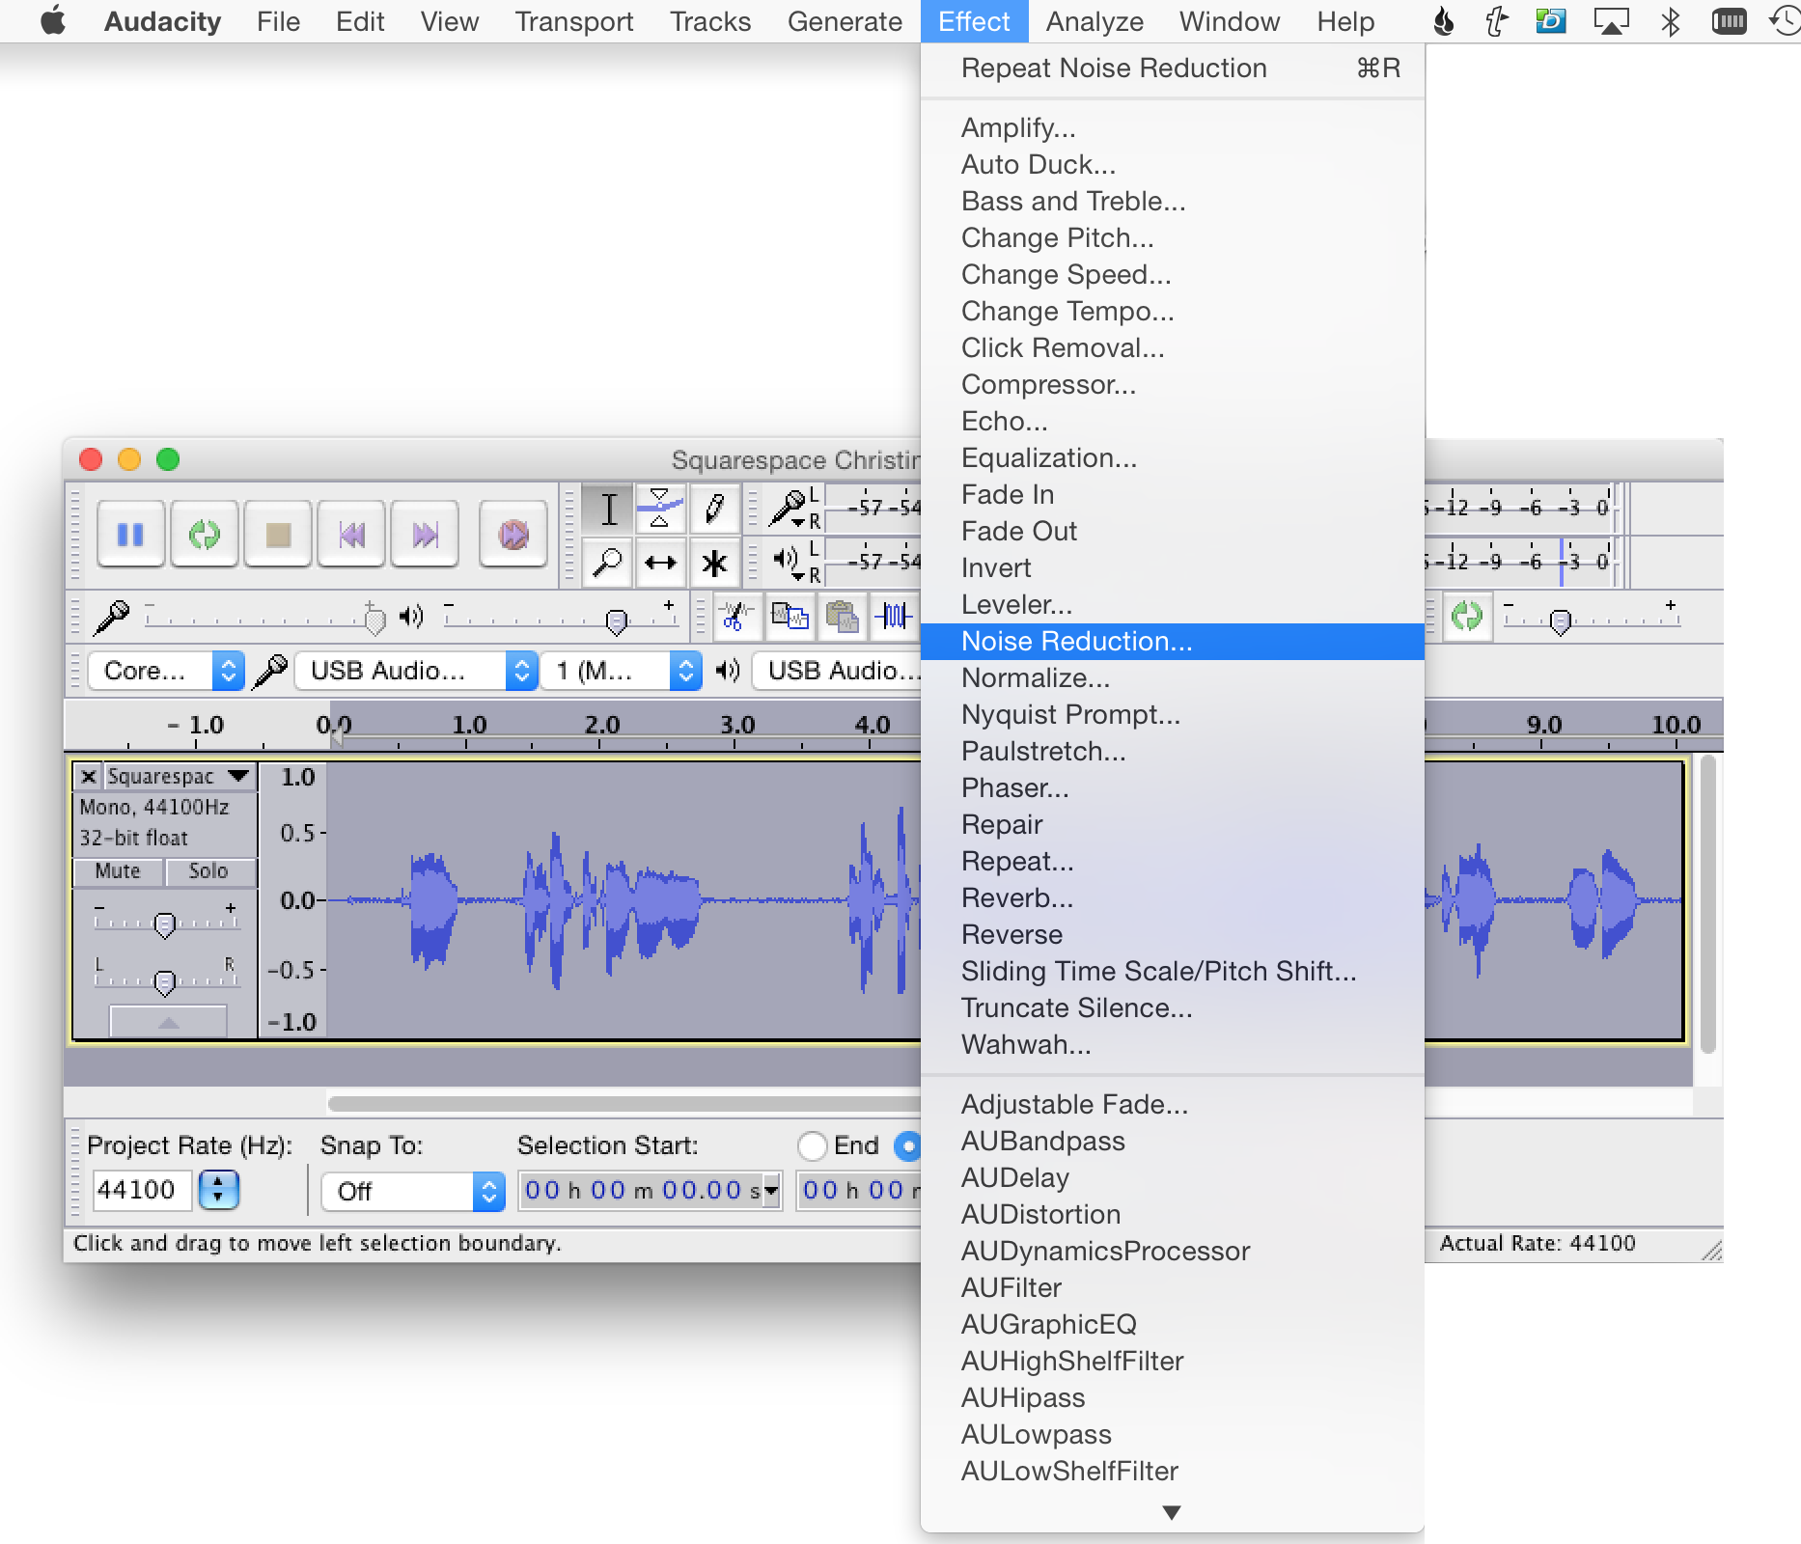Choose Repeat Noise Reduction menu item

pos(1173,69)
